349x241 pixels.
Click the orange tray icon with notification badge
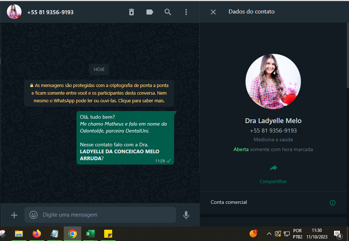click(253, 233)
